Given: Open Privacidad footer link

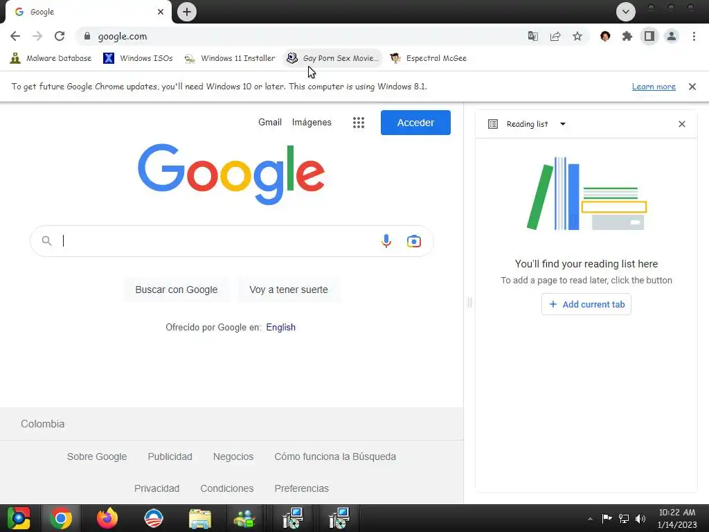Looking at the screenshot, I should pyautogui.click(x=157, y=488).
